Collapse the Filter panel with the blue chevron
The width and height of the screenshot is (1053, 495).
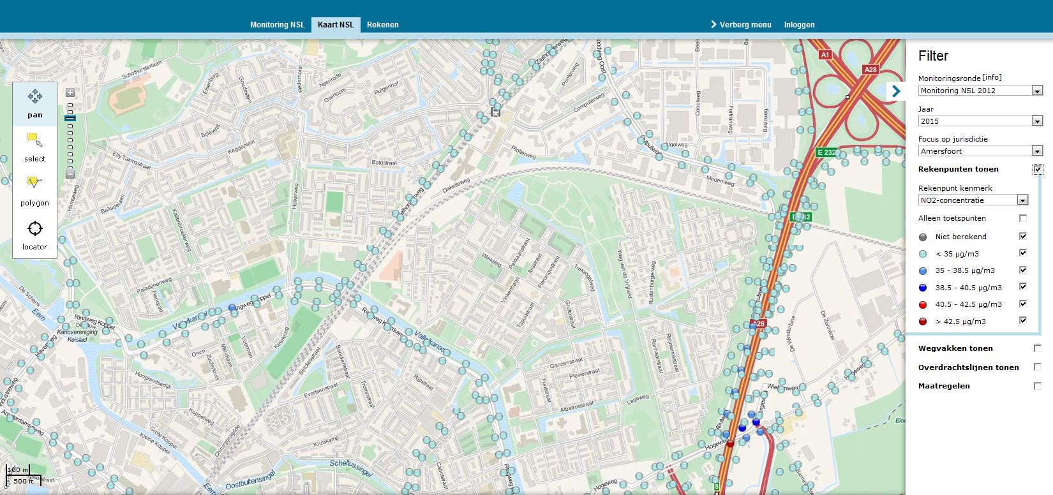coord(896,91)
